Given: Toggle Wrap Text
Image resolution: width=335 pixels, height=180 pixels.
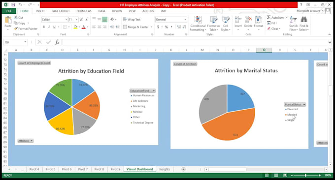Looking at the screenshot, I should tap(132, 19).
